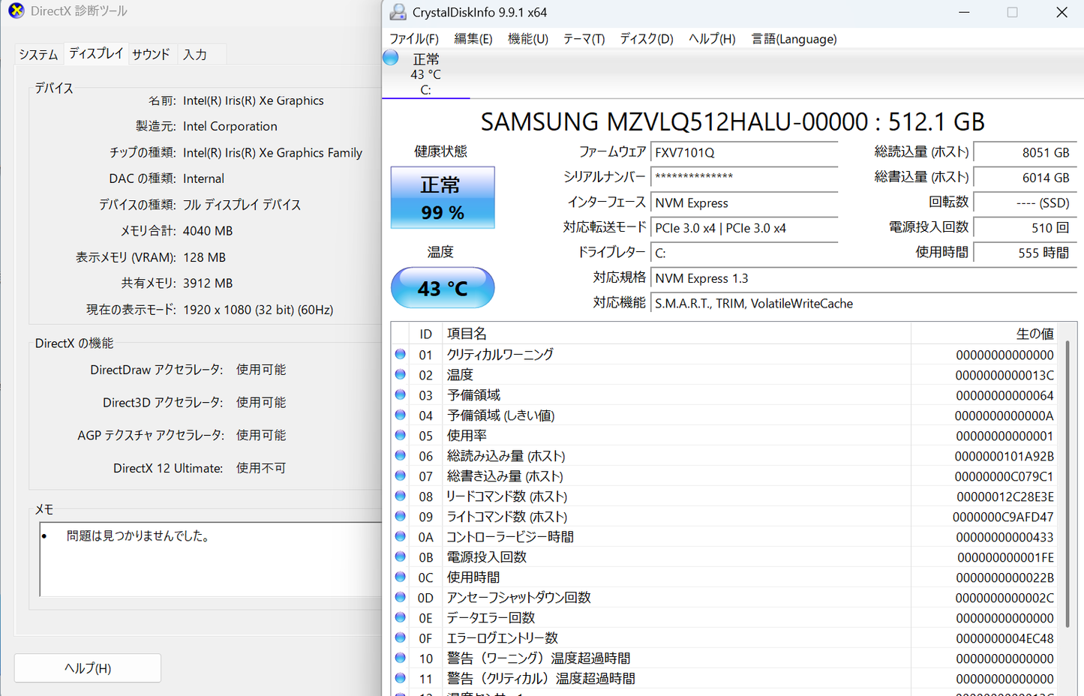Click the インターフェース field NVM Express
Viewport: 1084px width, 696px height.
pyautogui.click(x=744, y=203)
